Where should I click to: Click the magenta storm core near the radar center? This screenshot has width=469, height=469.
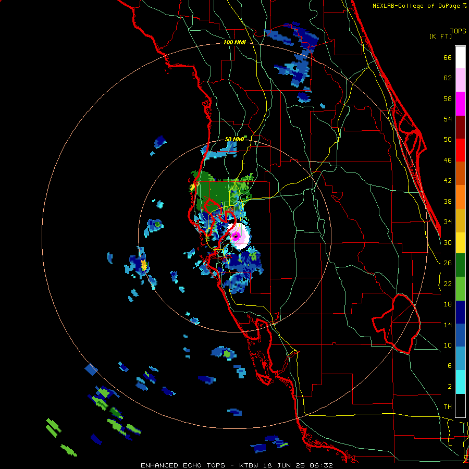[236, 236]
